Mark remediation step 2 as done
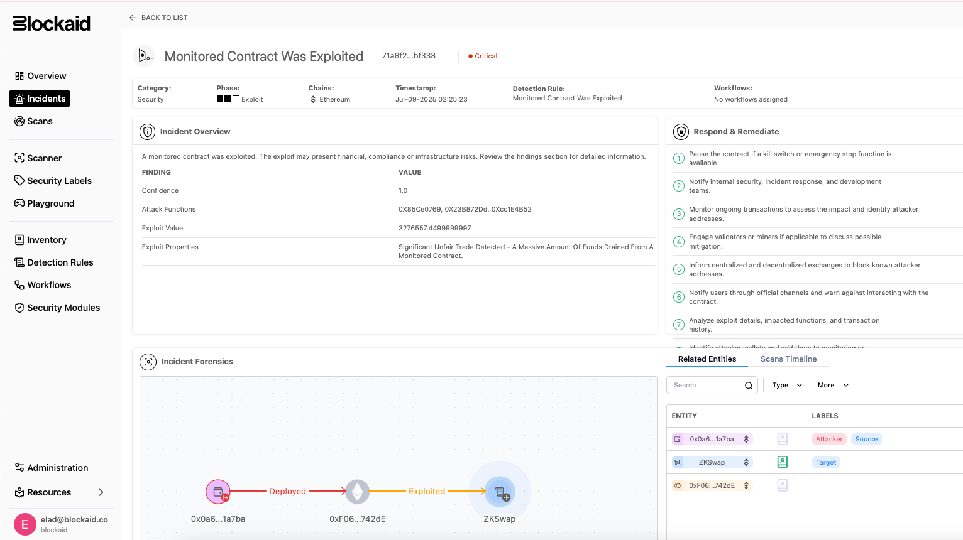 [x=679, y=186]
